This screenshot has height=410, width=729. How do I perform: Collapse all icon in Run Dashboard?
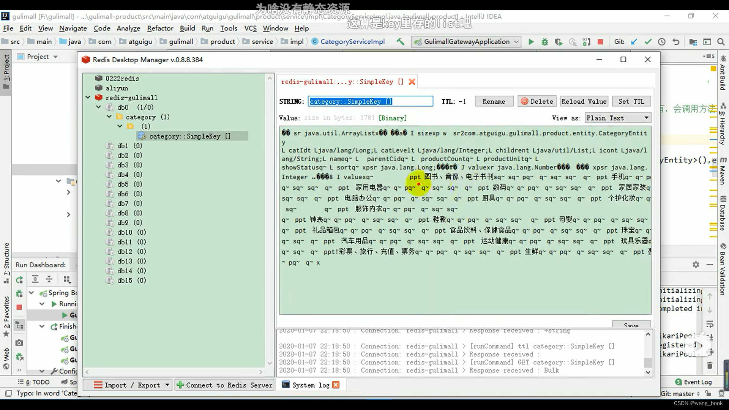point(49,279)
